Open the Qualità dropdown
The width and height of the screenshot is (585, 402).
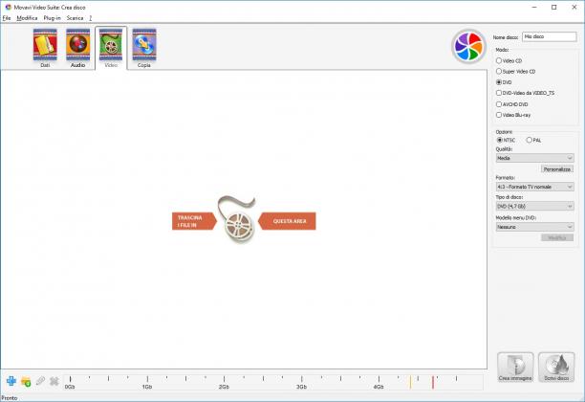pyautogui.click(x=534, y=158)
